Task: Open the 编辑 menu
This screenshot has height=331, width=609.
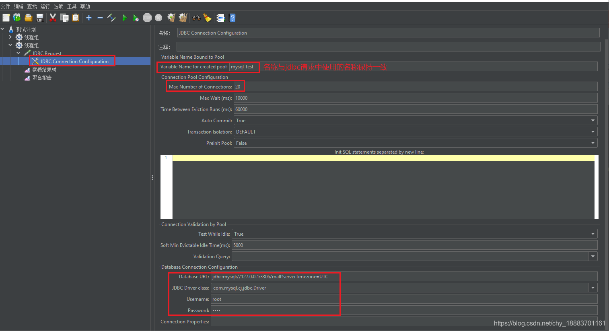Action: click(x=19, y=6)
